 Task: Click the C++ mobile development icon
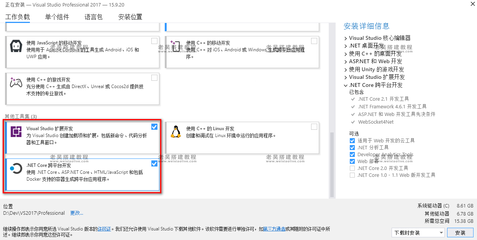coord(176,46)
